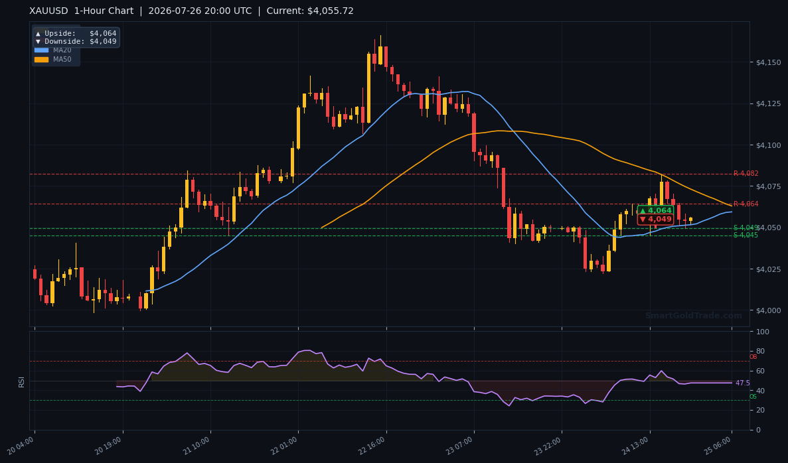The width and height of the screenshot is (788, 463).
Task: Click the S 4,045 support label
Action: tap(746, 235)
